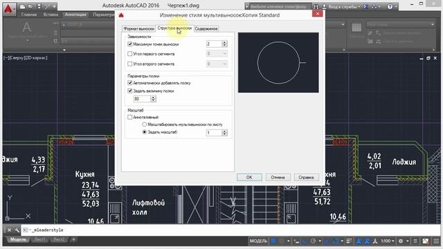The width and height of the screenshot is (443, 249).
Task: Click the Справка button
Action: [306, 177]
